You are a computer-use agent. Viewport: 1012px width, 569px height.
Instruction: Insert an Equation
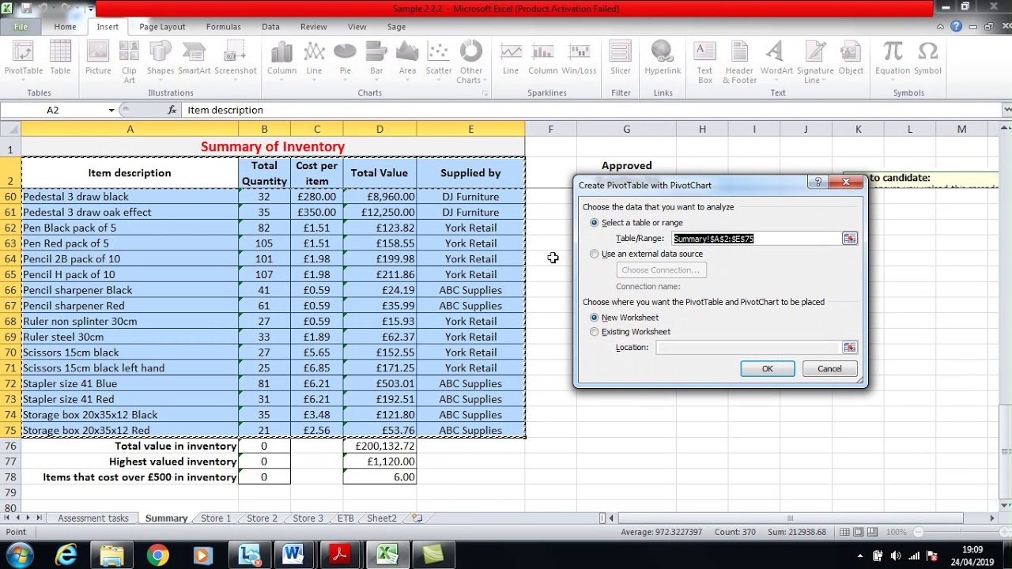(893, 62)
